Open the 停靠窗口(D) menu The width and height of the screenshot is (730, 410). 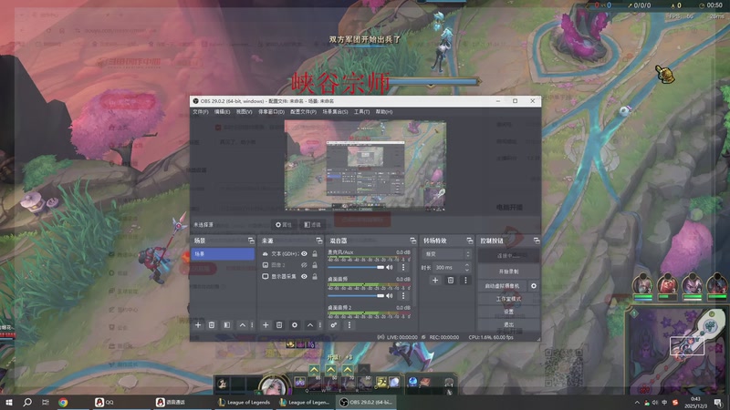coord(271,112)
